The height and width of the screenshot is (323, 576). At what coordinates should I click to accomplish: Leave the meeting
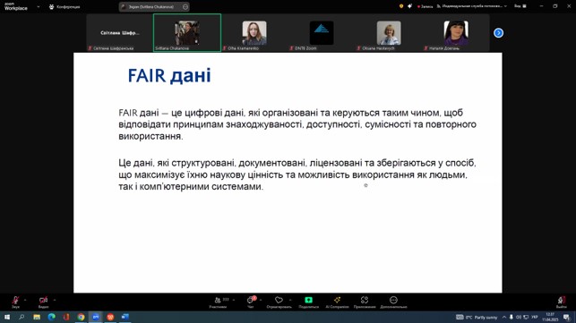point(562,302)
